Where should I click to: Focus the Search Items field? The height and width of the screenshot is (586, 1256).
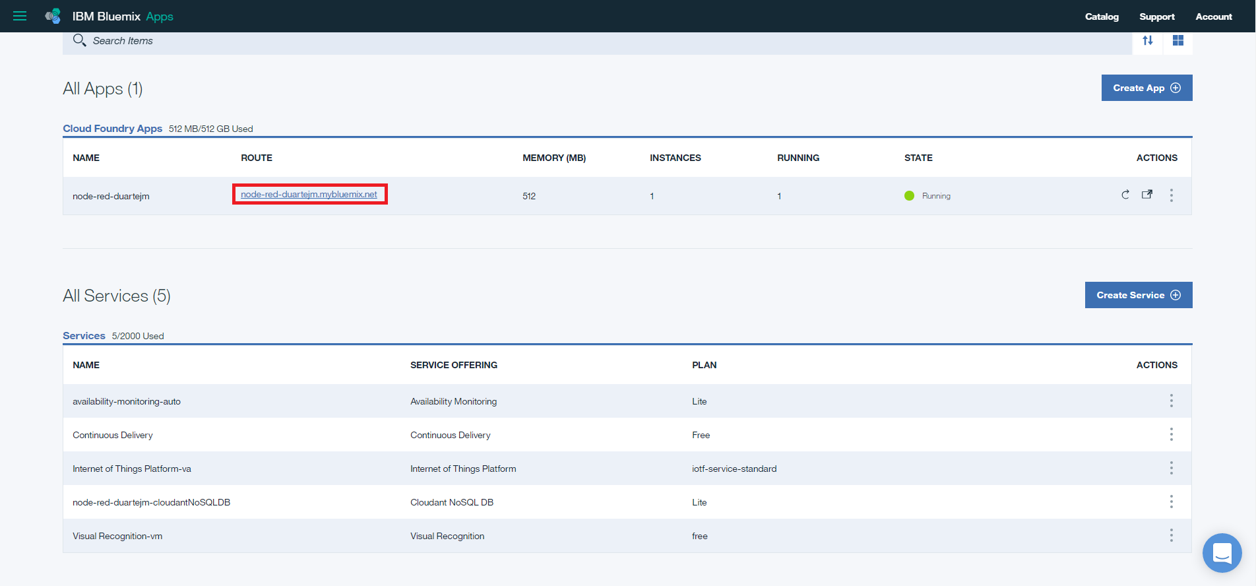[x=597, y=41]
